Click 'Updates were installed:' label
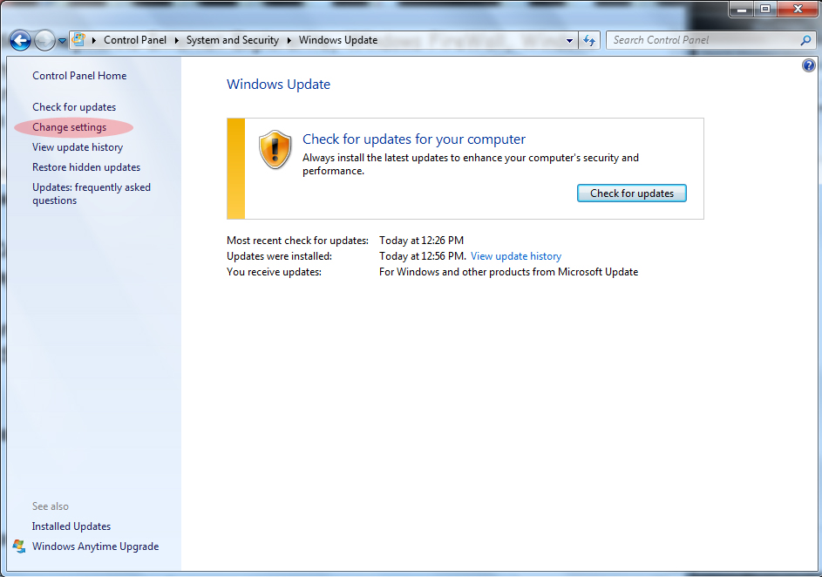 point(279,256)
